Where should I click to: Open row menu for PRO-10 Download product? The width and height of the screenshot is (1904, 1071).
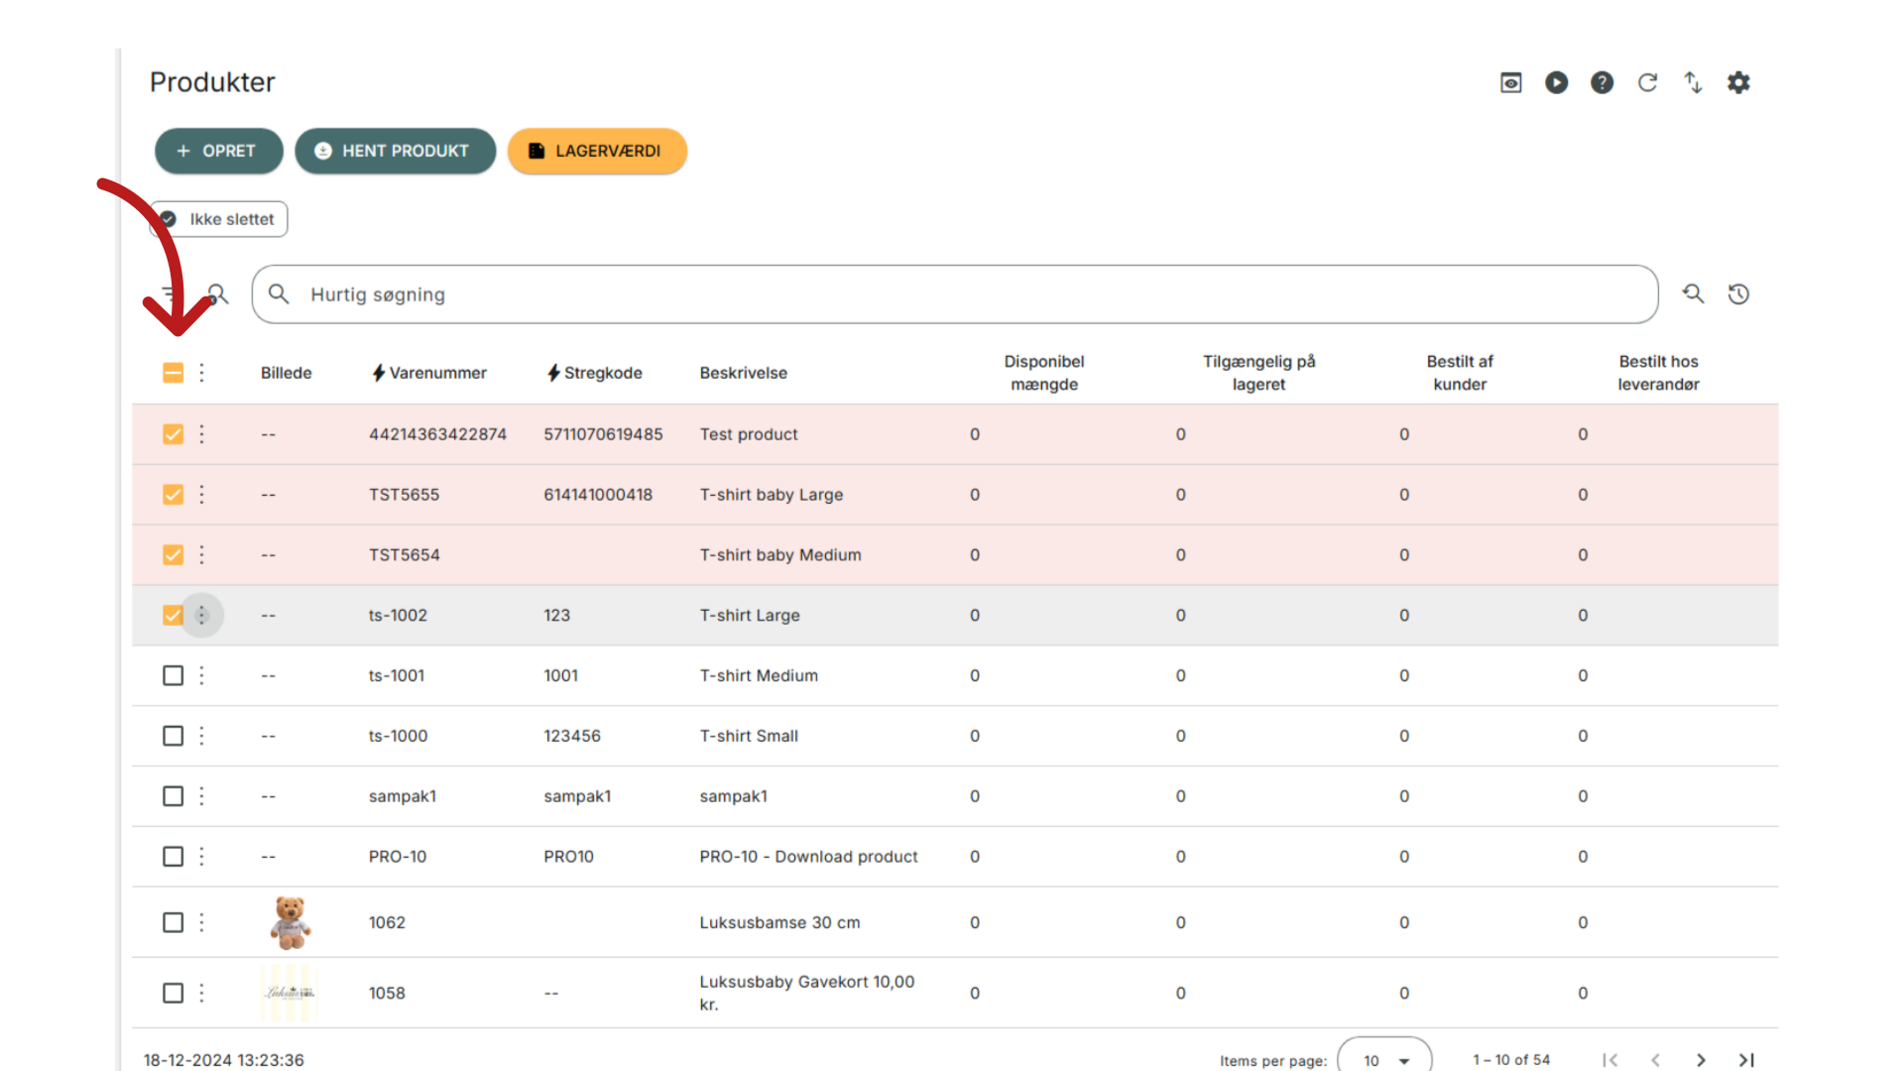(201, 857)
